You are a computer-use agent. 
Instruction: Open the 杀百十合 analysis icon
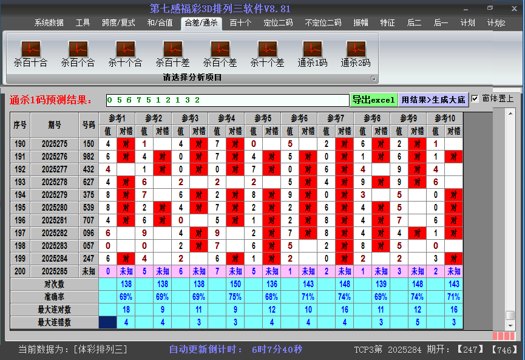tap(30, 49)
